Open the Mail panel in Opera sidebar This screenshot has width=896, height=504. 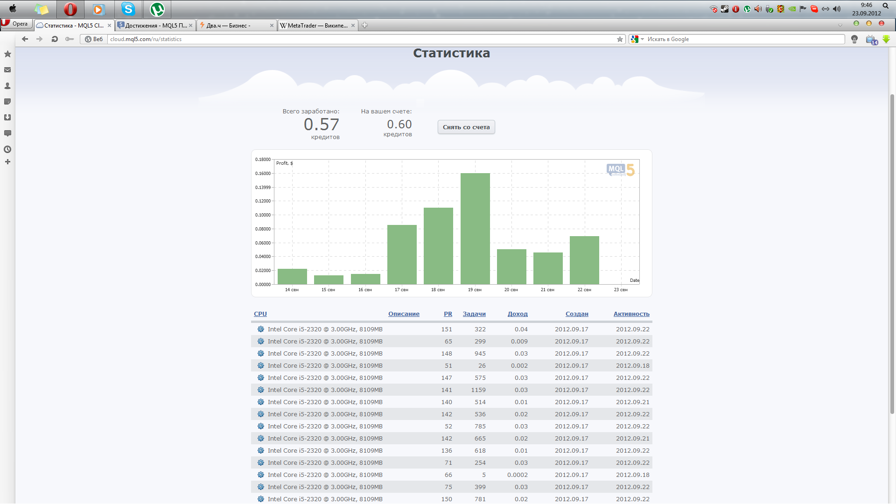pos(7,70)
